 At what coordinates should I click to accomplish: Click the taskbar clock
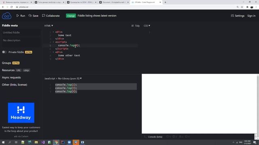[x=247, y=142]
